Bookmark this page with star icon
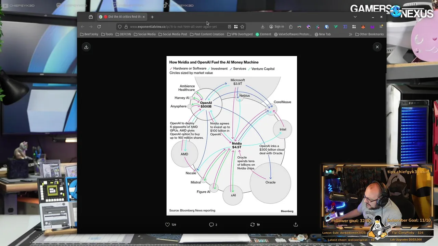The height and width of the screenshot is (246, 438). (x=242, y=27)
